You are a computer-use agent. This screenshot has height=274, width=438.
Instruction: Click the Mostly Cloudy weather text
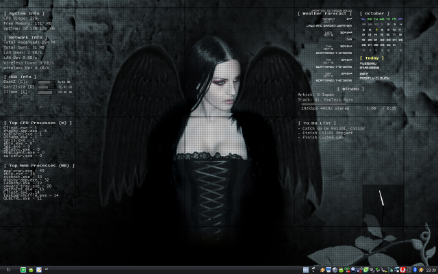(374, 78)
